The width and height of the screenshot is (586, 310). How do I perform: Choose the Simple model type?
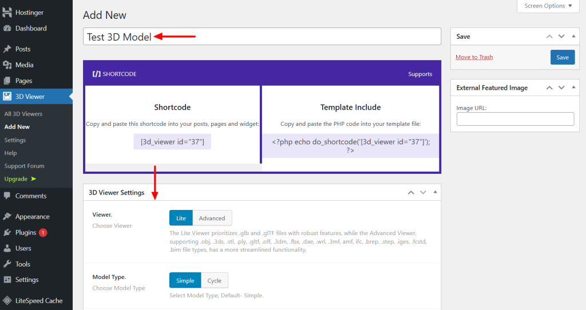tap(185, 280)
